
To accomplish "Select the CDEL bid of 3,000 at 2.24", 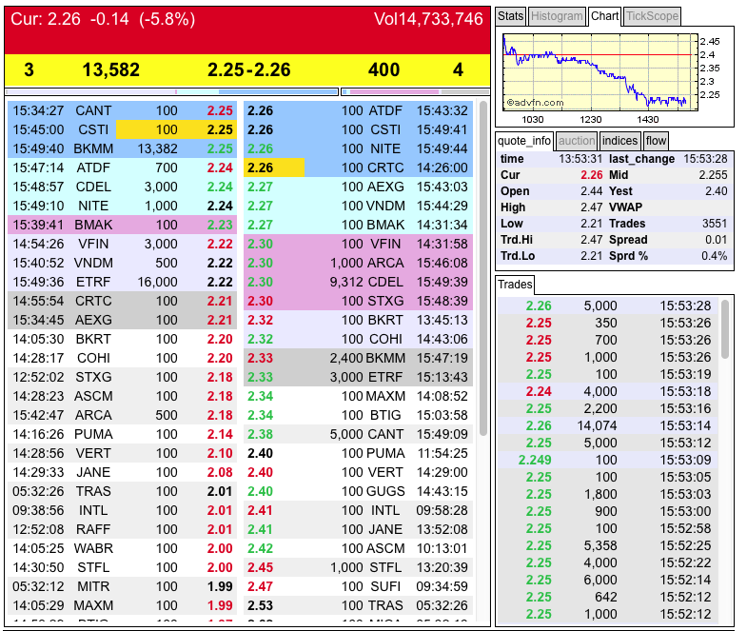I will click(123, 187).
